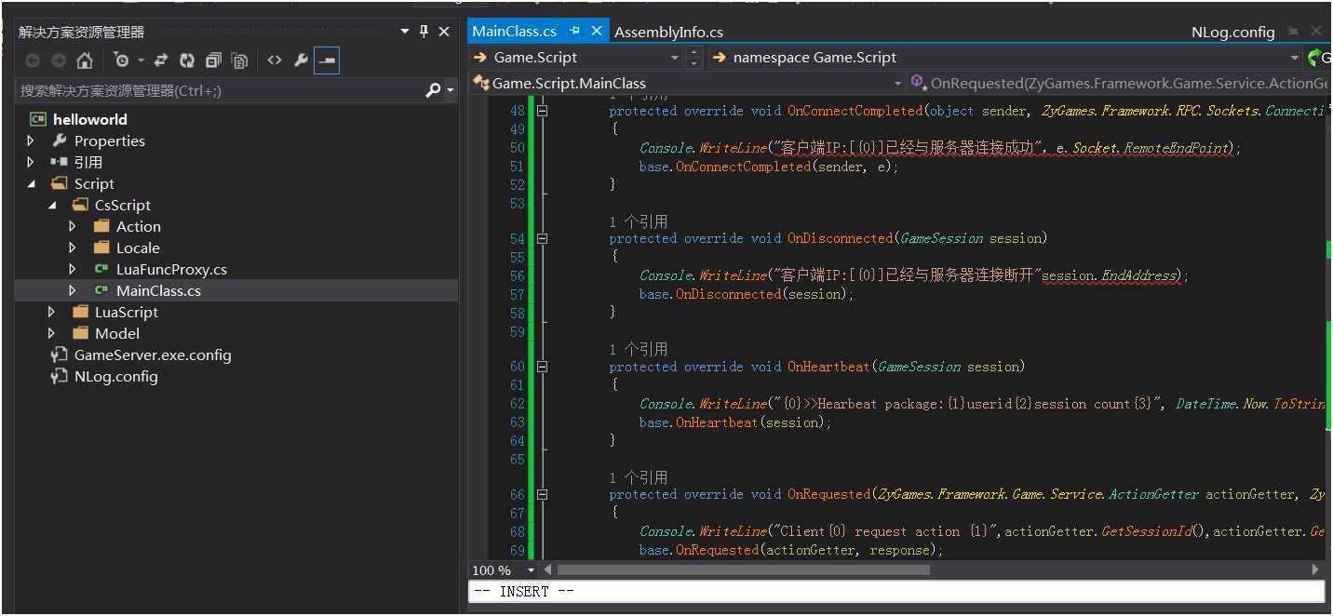
Task: Click the Solution Explorer search box
Action: click(x=219, y=90)
